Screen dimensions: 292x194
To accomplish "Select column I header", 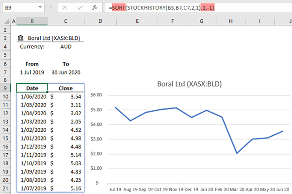I will [x=260, y=21].
